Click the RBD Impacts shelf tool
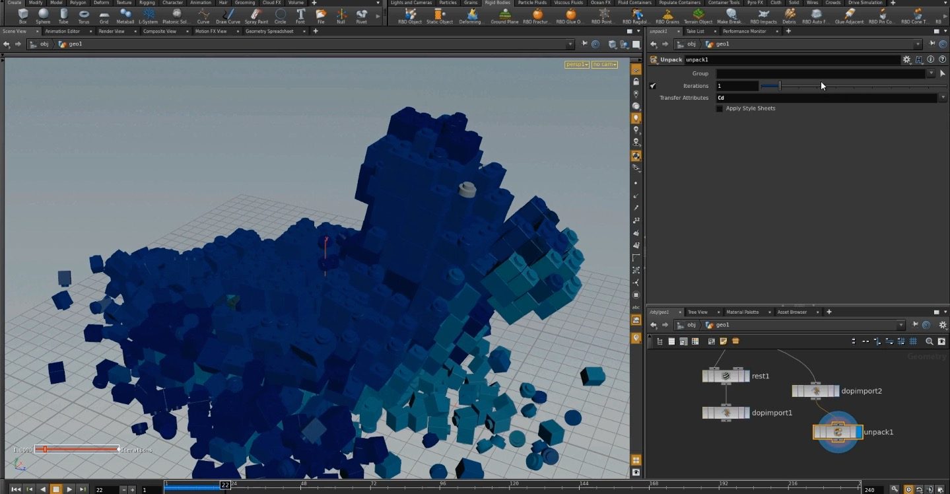This screenshot has width=950, height=494. 763,16
